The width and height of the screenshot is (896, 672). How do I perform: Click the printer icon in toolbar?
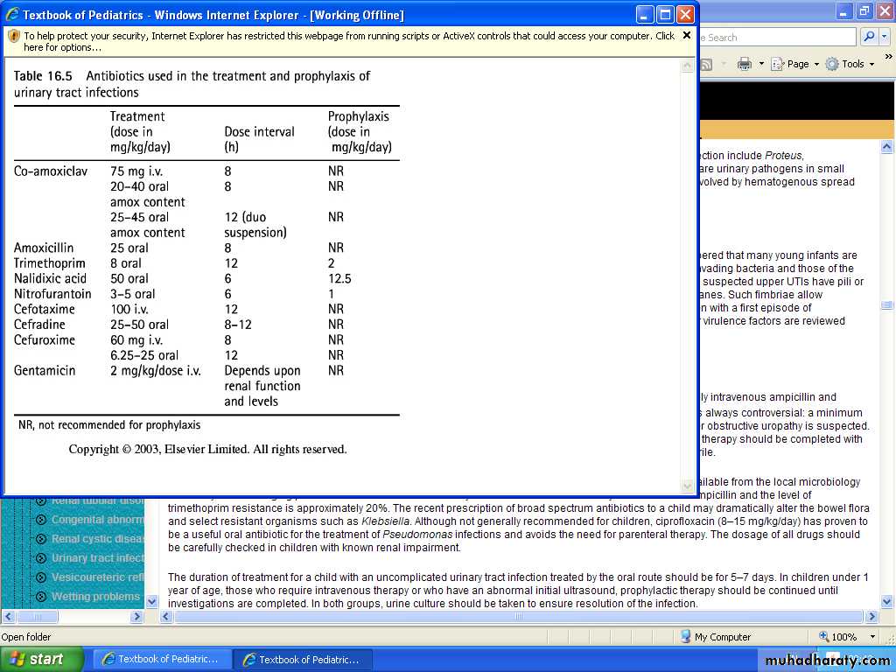745,64
